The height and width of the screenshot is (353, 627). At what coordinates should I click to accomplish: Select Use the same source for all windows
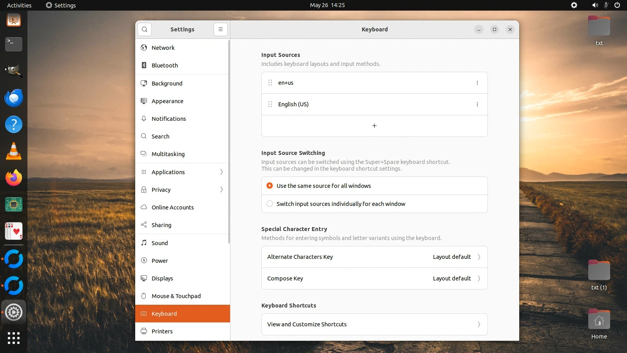tap(270, 186)
